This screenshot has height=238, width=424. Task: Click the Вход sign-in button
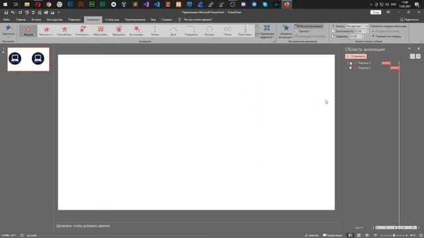tap(376, 13)
